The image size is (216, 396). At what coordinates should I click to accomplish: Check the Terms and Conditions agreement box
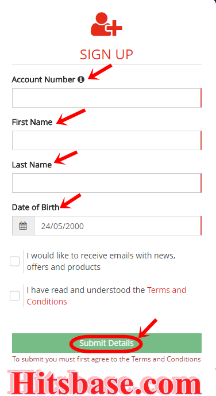point(14,296)
